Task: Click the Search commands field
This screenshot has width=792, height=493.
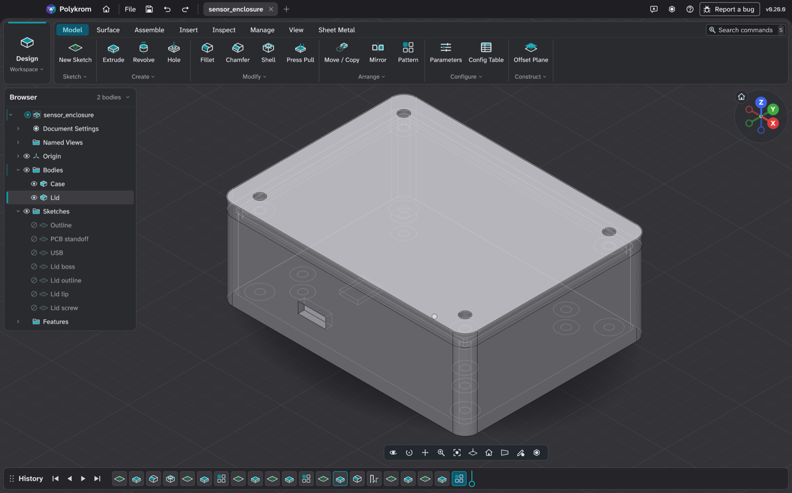Action: point(746,30)
